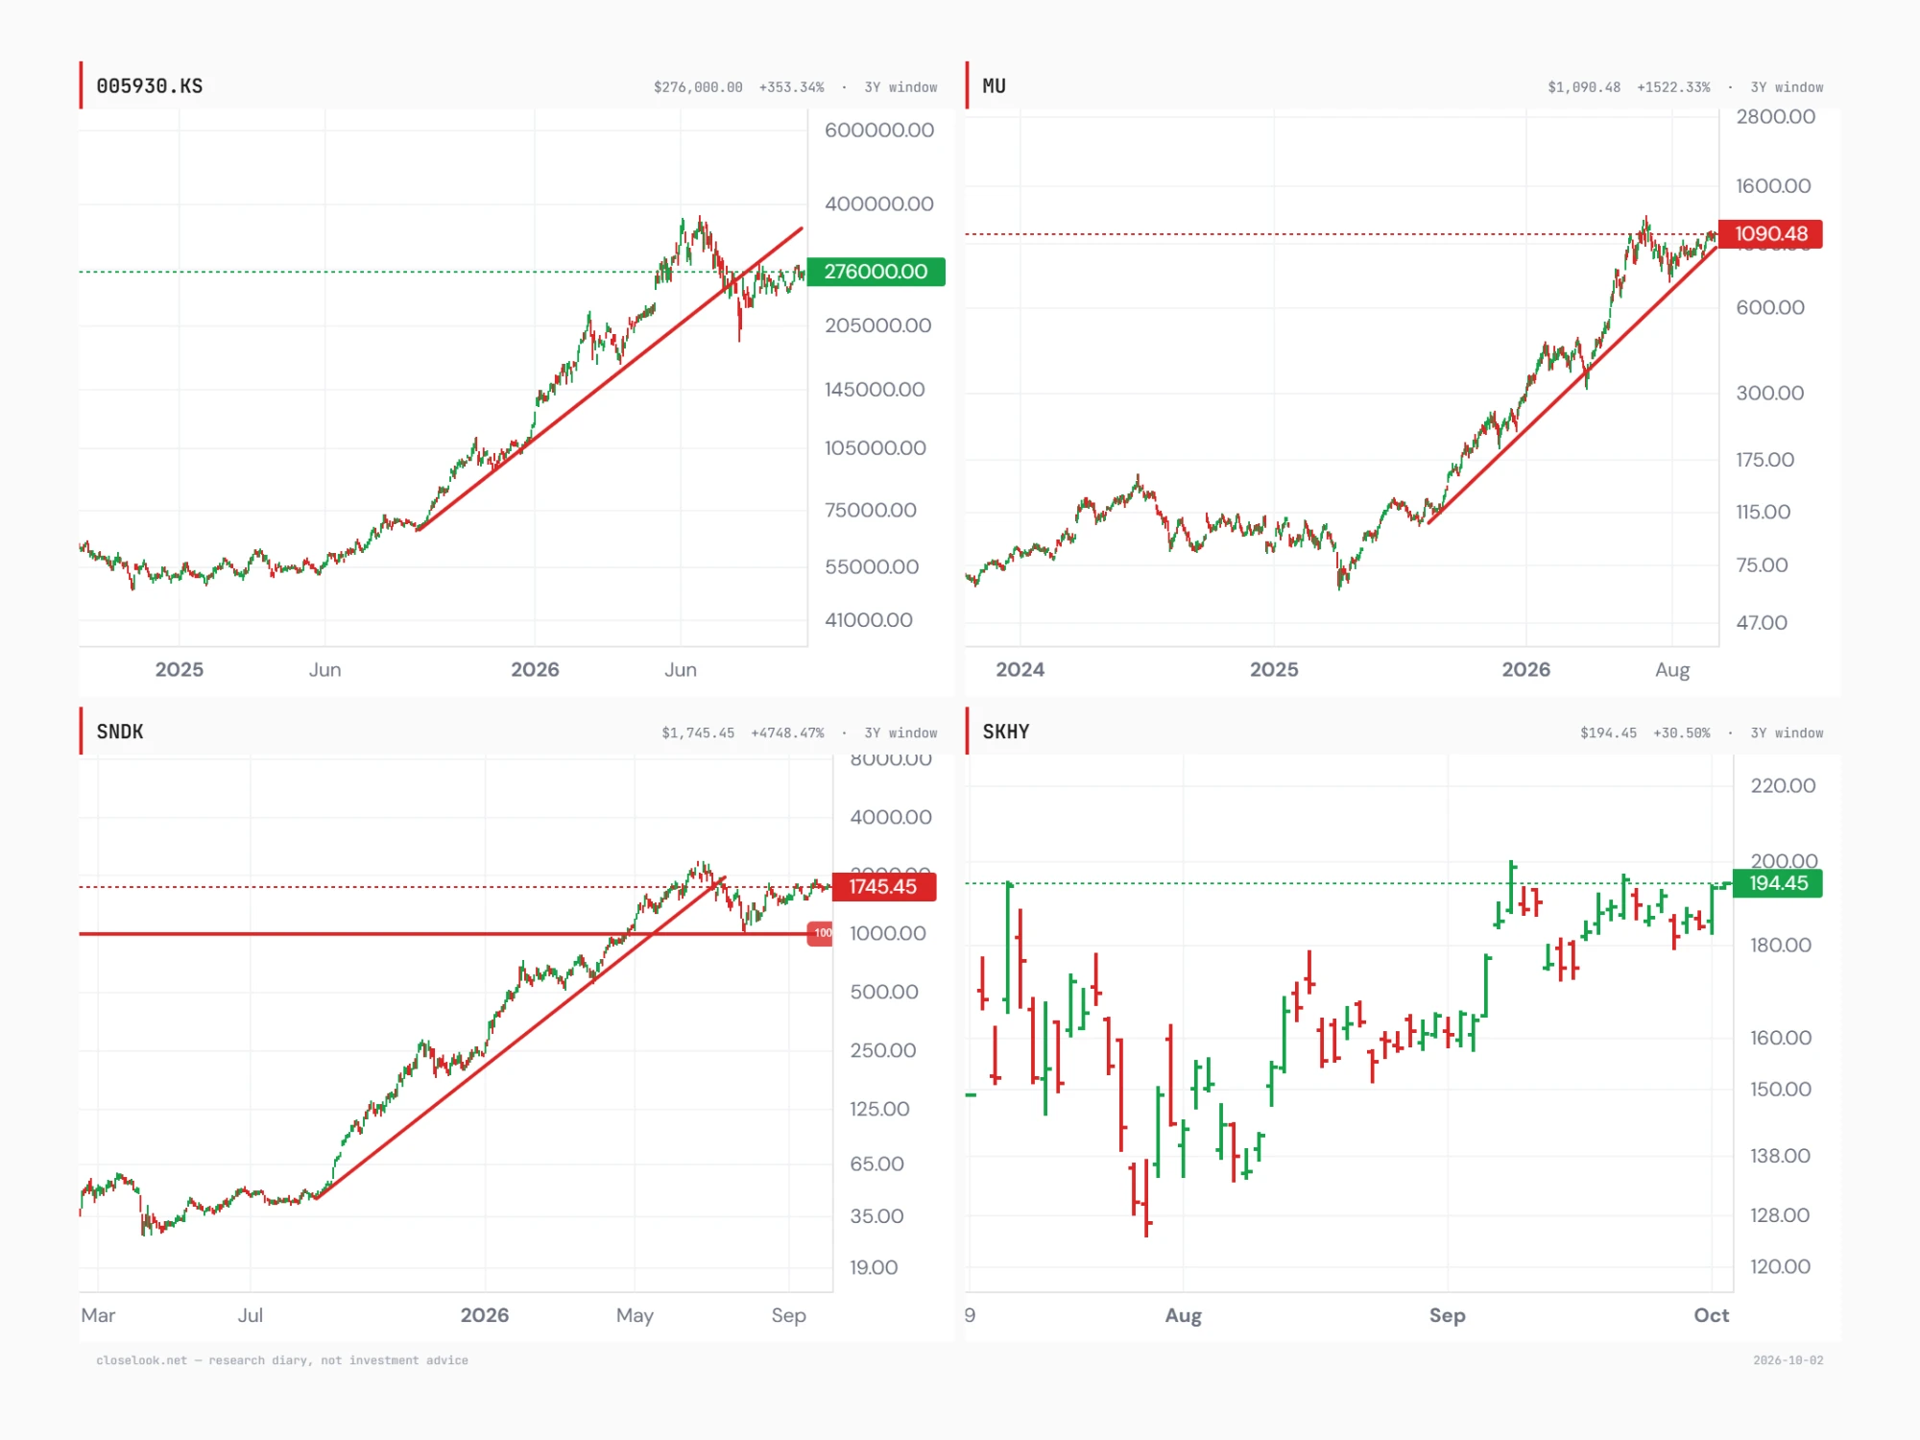Image resolution: width=1920 pixels, height=1440 pixels.
Task: Click the 005930.KS ticker title
Action: 150,86
